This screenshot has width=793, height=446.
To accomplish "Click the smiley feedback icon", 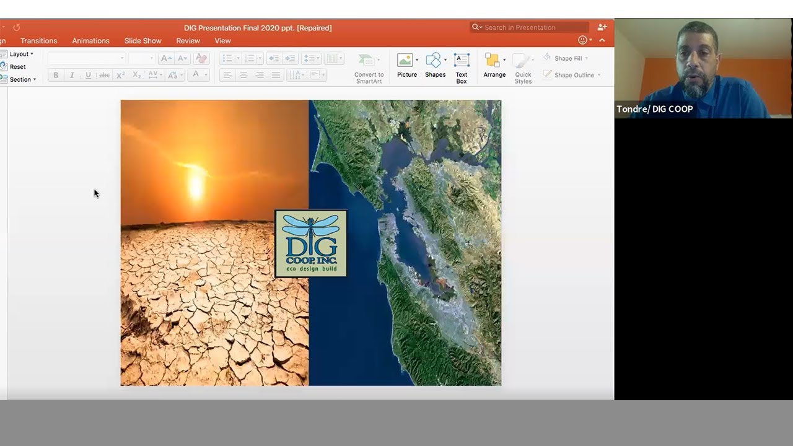I will pos(582,40).
